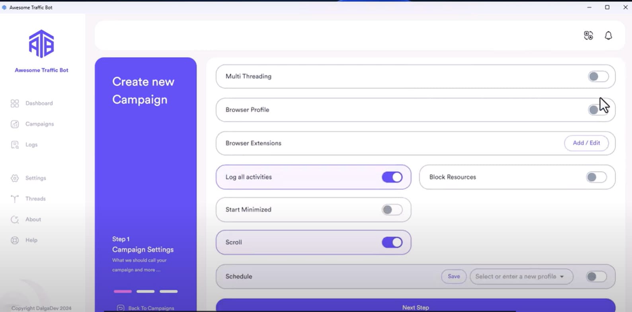Open the Settings menu item
632x312 pixels.
[36, 178]
